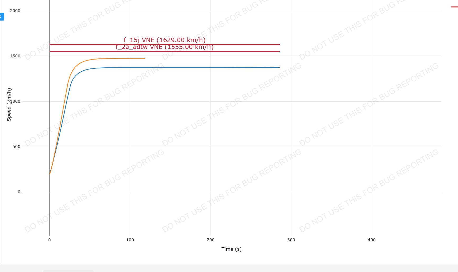Click the 400 tick on the time axis
The image size is (458, 272).
(372, 240)
